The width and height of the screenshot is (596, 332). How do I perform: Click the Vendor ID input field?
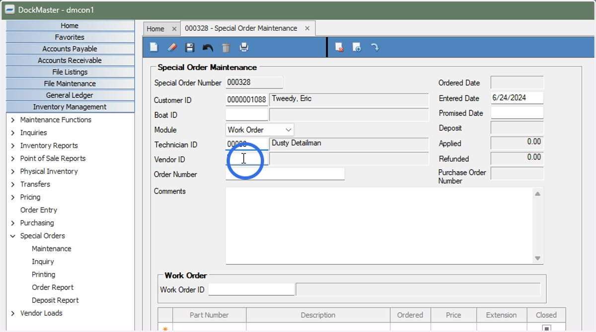coord(247,159)
